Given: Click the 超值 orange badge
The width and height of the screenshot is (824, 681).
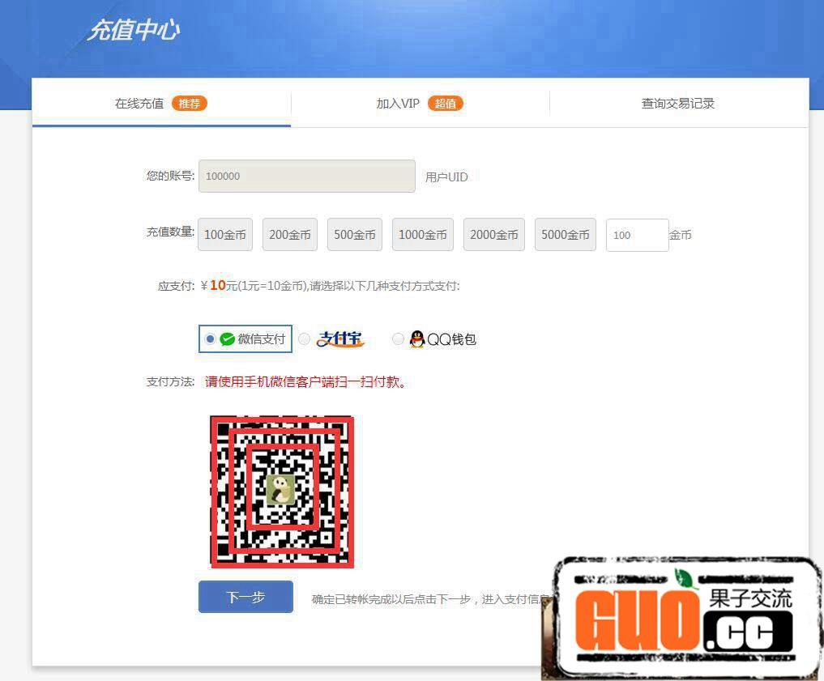Looking at the screenshot, I should 446,104.
